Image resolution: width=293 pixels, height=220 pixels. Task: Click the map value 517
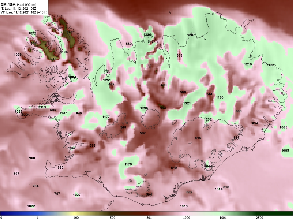tap(151, 42)
